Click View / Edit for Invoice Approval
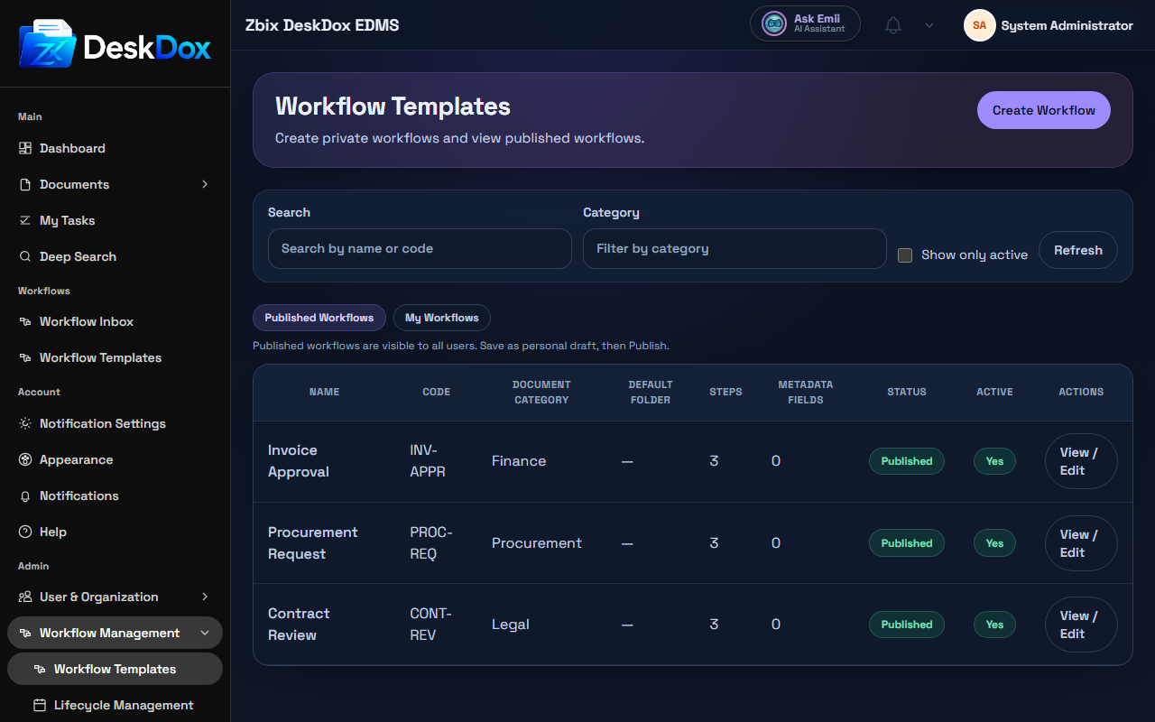The height and width of the screenshot is (722, 1155). pyautogui.click(x=1081, y=461)
